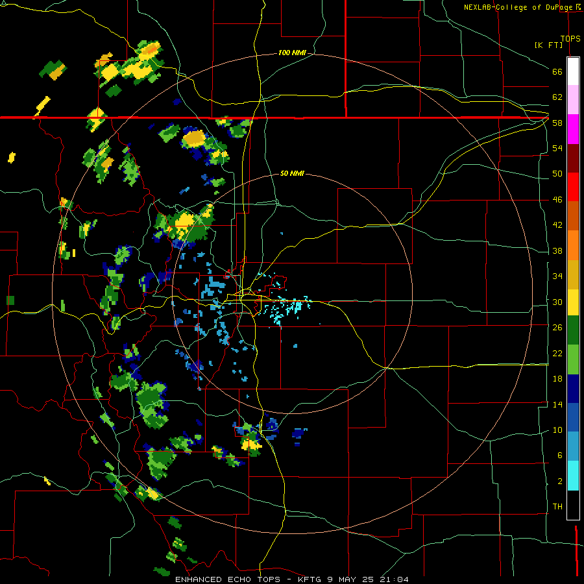
Task: Click the dark red legend swatch
Action: click(573, 158)
